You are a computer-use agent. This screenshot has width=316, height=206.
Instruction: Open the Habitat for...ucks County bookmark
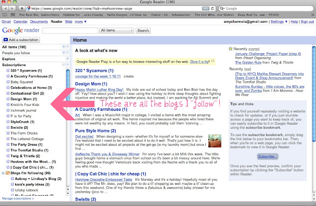(x=83, y=15)
